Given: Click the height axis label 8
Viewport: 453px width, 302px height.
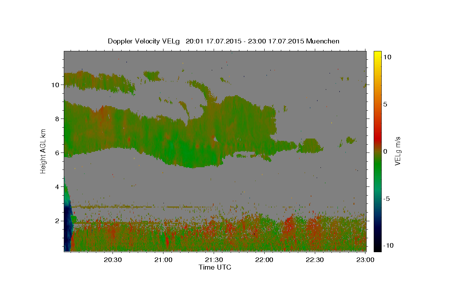Looking at the screenshot, I should click(57, 119).
